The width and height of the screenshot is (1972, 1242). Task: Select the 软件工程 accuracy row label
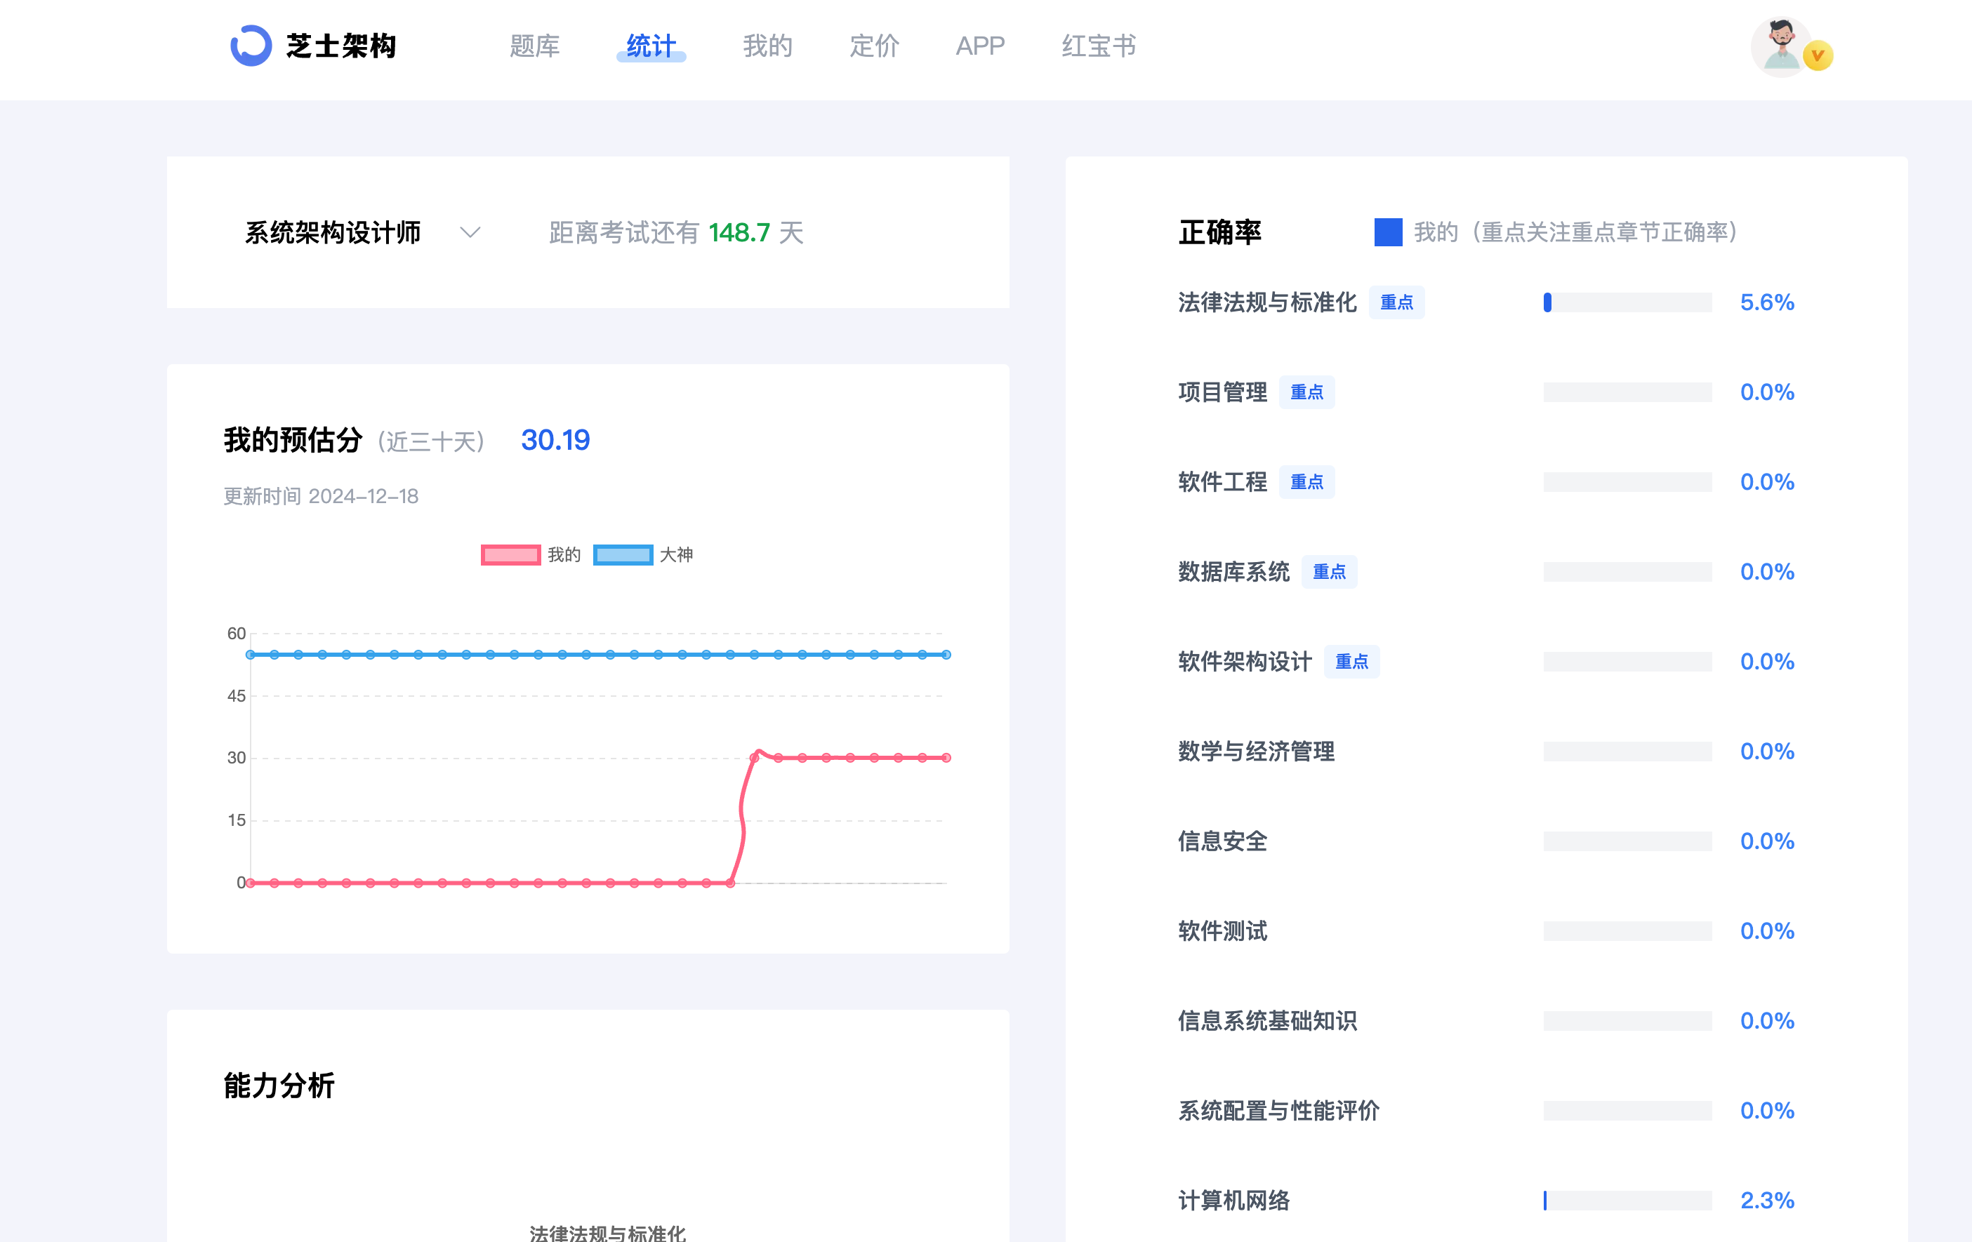coord(1222,481)
